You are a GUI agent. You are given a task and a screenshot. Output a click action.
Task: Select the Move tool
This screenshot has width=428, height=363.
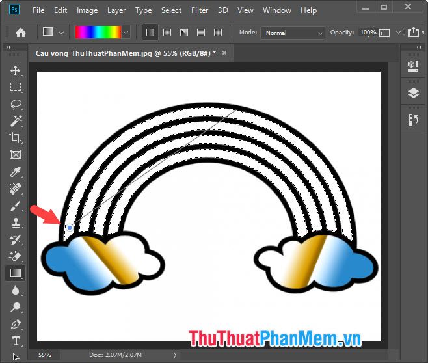[16, 70]
